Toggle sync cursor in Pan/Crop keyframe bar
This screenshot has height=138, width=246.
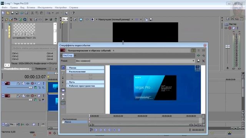click(x=91, y=130)
